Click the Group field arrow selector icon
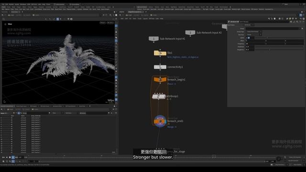 tap(302, 29)
